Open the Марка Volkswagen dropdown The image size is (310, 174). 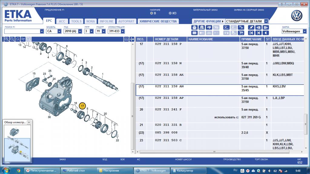(305, 31)
